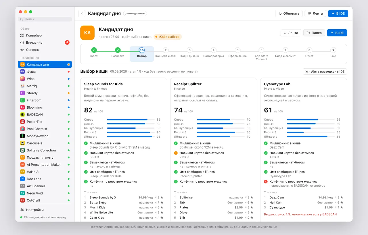This screenshot has height=235, width=368.
Task: Click Углубить разведку · в IDE button
Action: click(x=325, y=72)
